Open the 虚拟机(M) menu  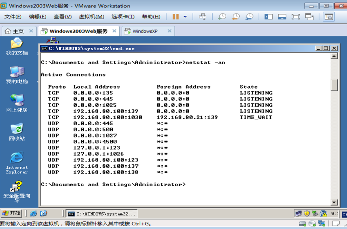[92, 17]
